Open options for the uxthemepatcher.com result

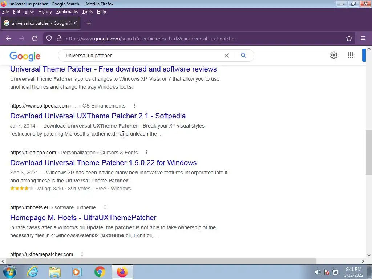tap(82, 254)
